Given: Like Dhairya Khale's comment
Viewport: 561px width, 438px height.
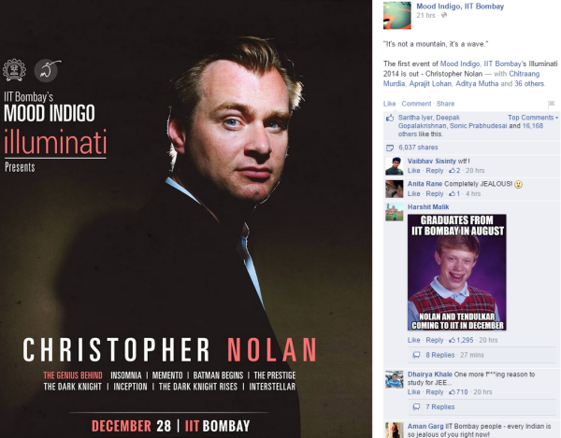Looking at the screenshot, I should tap(413, 392).
